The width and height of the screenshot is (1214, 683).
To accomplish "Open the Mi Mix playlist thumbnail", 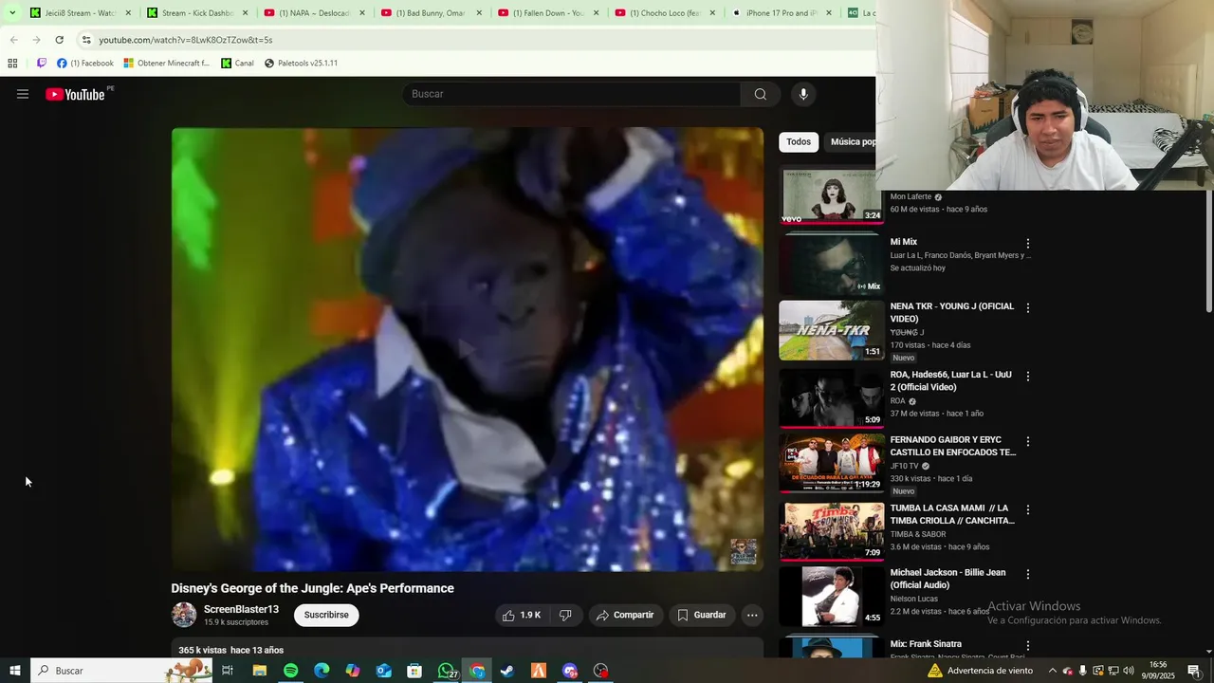I will (x=831, y=266).
